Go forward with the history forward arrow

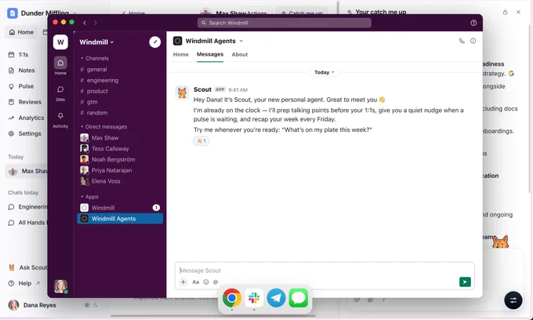(x=96, y=23)
